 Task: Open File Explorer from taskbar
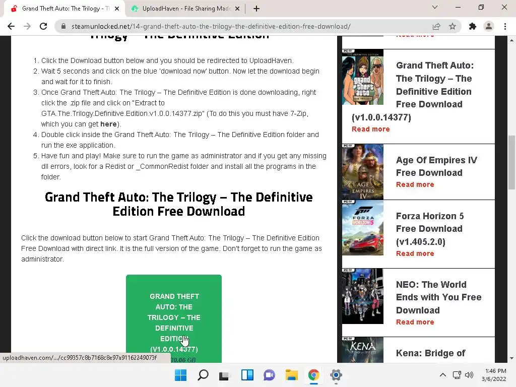(292, 375)
